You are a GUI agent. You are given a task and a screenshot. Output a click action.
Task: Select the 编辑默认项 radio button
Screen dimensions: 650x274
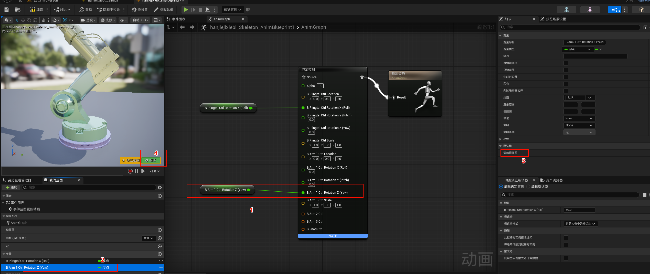pyautogui.click(x=528, y=187)
